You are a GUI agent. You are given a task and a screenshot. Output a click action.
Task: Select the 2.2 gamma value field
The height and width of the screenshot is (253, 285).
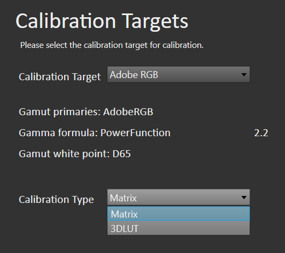(x=261, y=133)
